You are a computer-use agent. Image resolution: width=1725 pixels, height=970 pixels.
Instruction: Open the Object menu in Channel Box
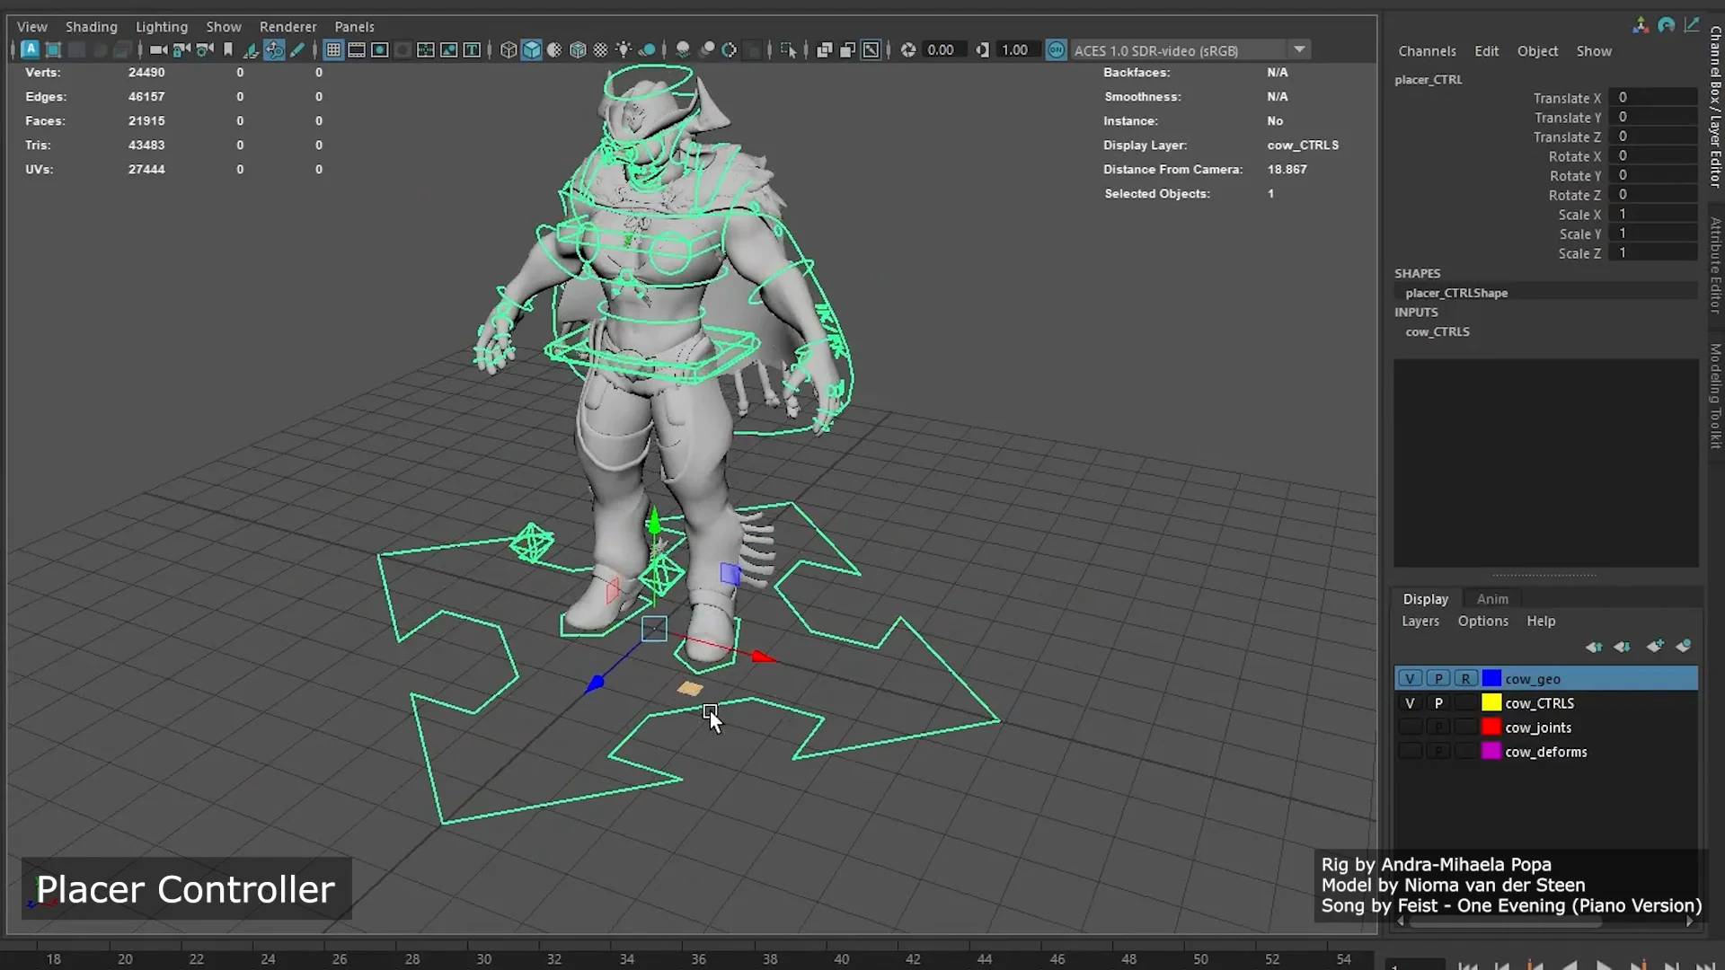click(1537, 51)
